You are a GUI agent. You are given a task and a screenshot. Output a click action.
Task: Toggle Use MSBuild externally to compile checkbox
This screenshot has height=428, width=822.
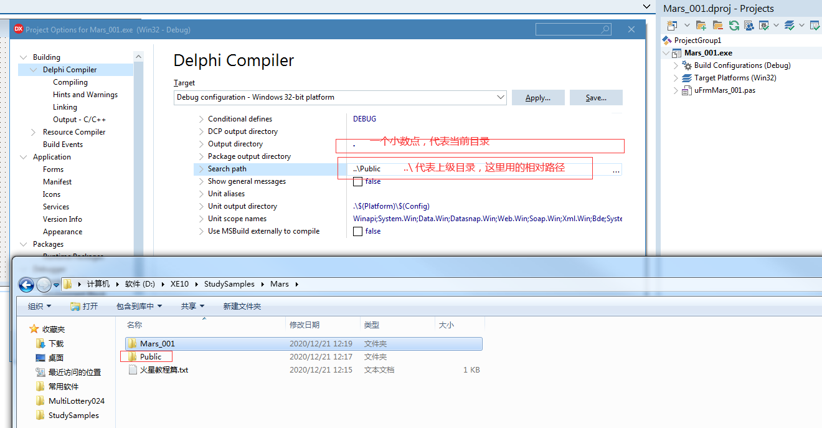(x=357, y=231)
